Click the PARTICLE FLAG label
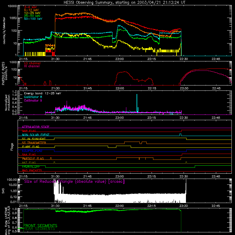The width and height of the screenshot is (235, 235). pyautogui.click(x=33, y=158)
